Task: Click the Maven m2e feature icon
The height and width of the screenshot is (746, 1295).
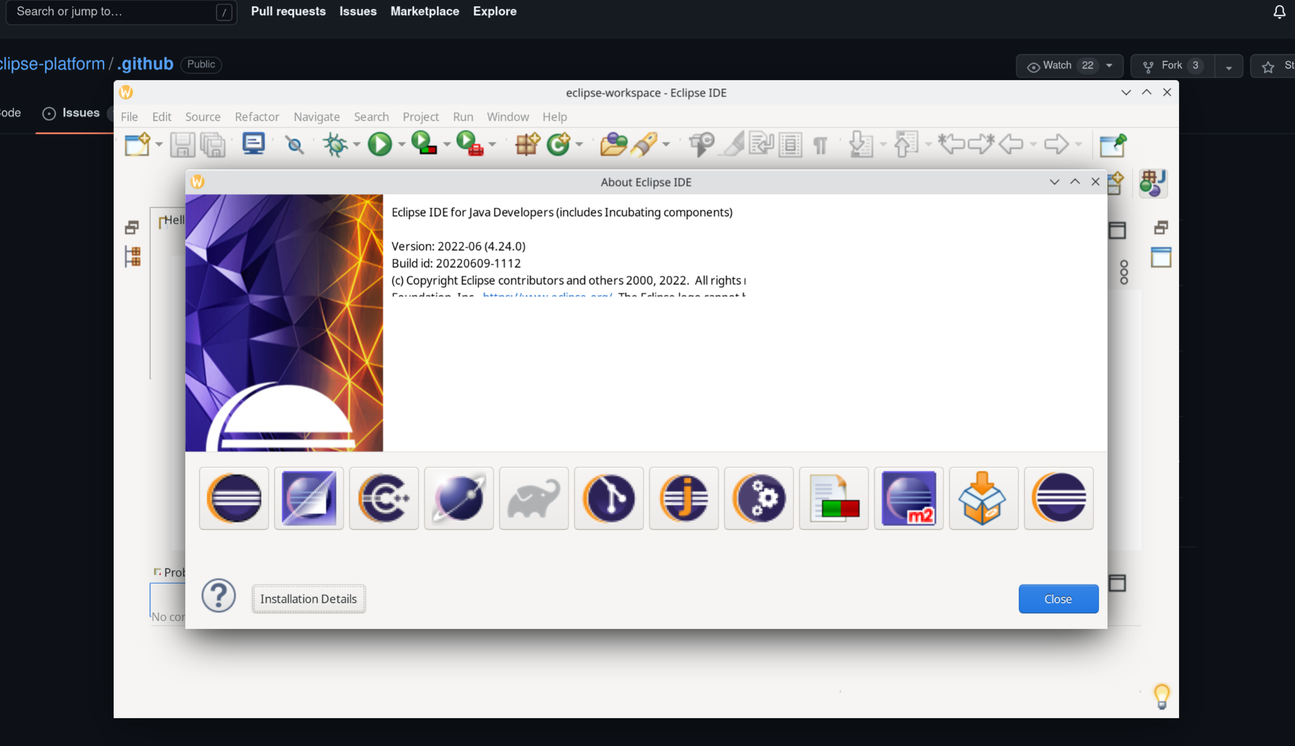Action: click(x=908, y=498)
